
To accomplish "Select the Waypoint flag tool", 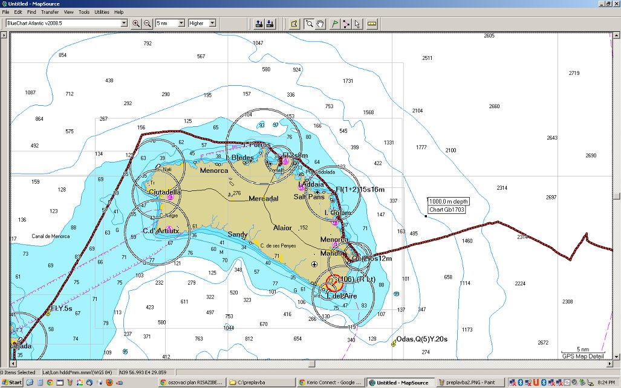I will [x=335, y=24].
